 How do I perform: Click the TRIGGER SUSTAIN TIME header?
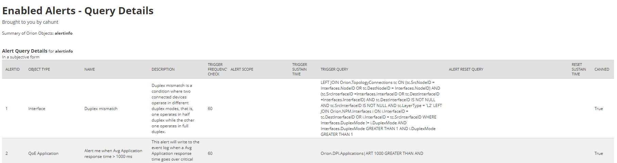click(x=299, y=69)
